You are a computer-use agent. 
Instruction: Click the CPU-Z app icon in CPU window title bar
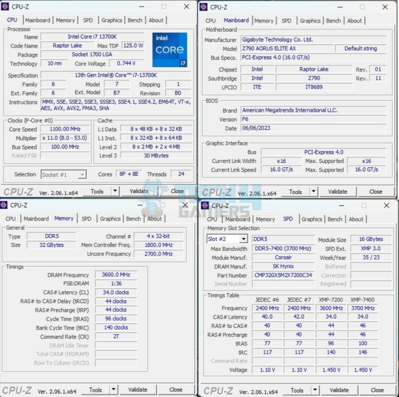pos(5,6)
